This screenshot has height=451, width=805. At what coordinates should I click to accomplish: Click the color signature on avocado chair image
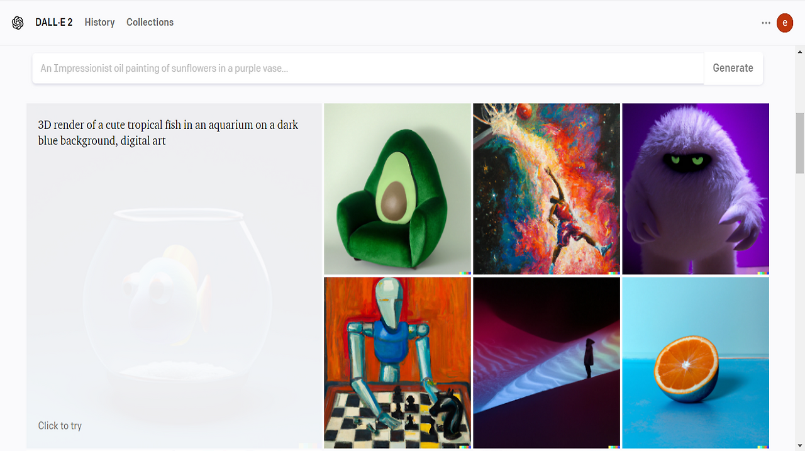465,273
